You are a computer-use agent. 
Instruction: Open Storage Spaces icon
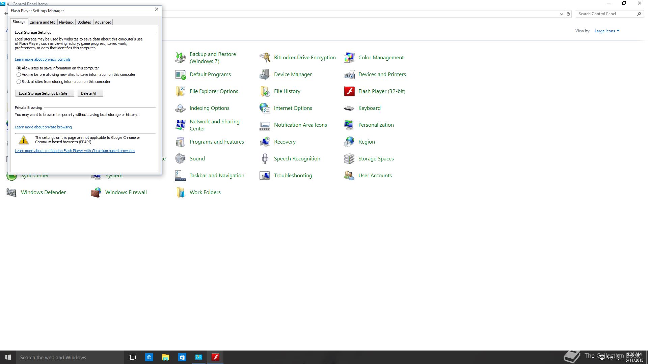point(349,159)
